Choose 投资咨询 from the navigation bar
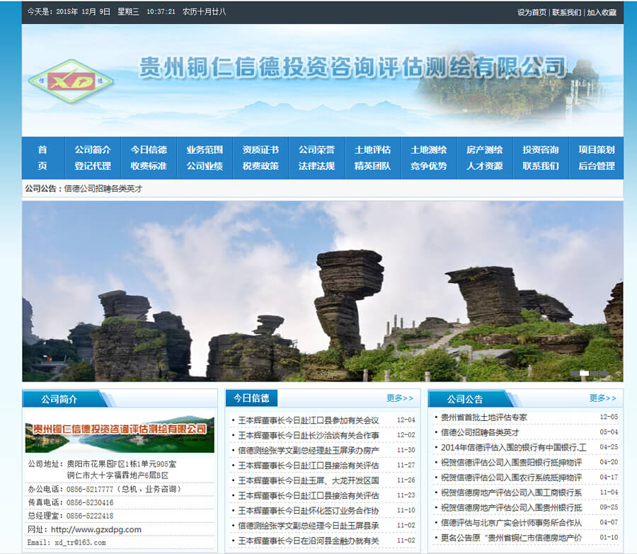This screenshot has width=637, height=554. tap(541, 150)
